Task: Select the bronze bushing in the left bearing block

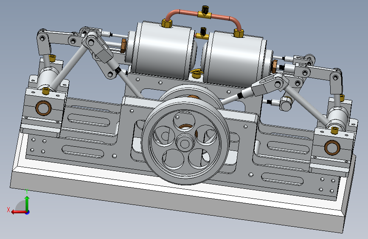Action: point(43,108)
